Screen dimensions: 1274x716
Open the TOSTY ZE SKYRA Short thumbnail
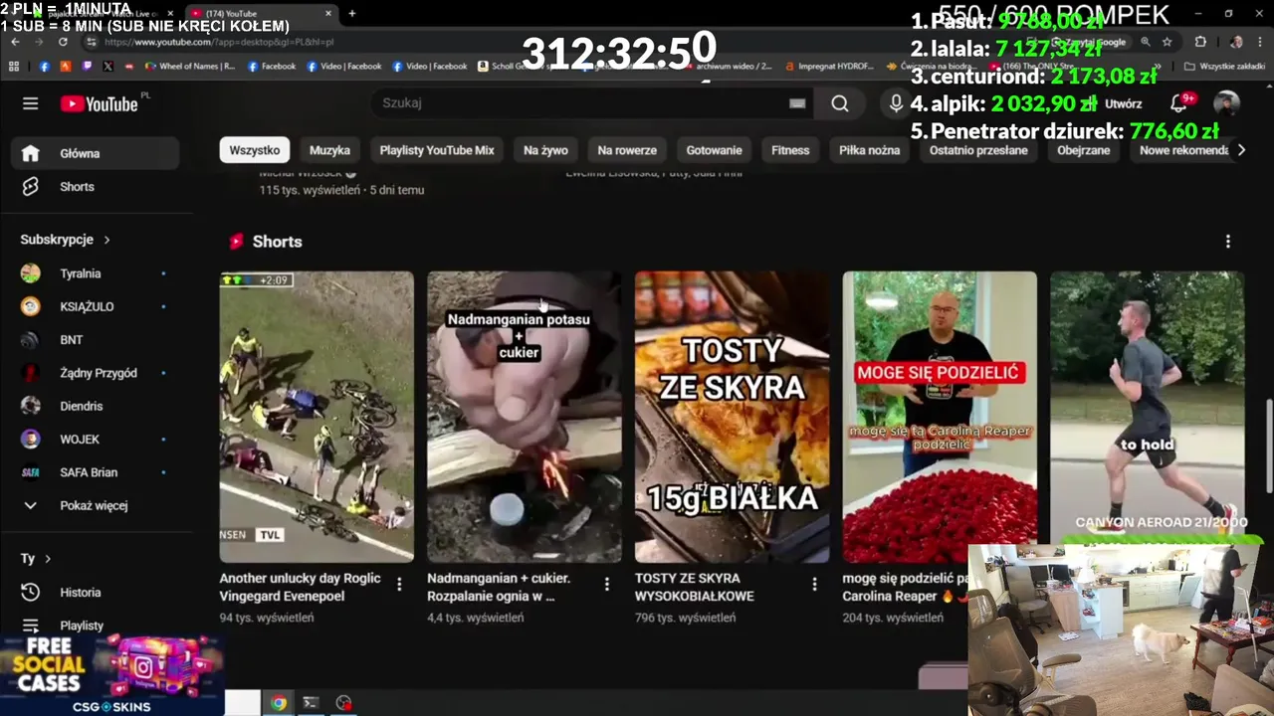(732, 417)
